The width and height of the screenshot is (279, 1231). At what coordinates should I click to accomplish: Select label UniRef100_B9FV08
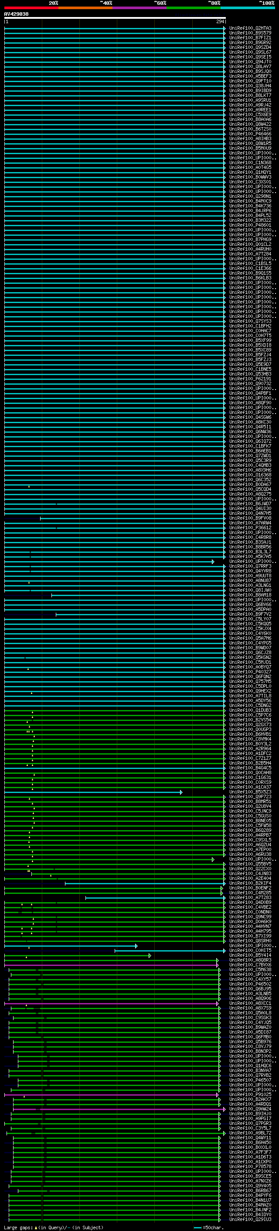point(250,518)
